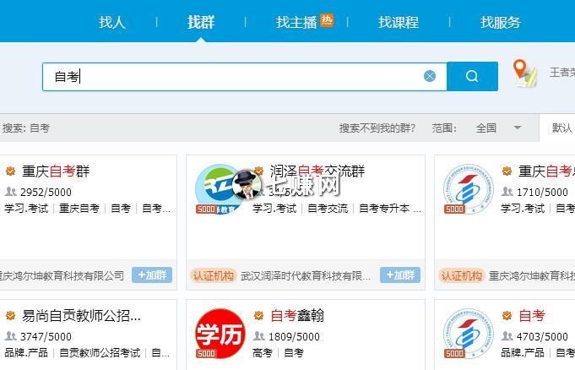Open the 自考鑫翰 group title
The image size is (575, 370).
[x=297, y=316]
